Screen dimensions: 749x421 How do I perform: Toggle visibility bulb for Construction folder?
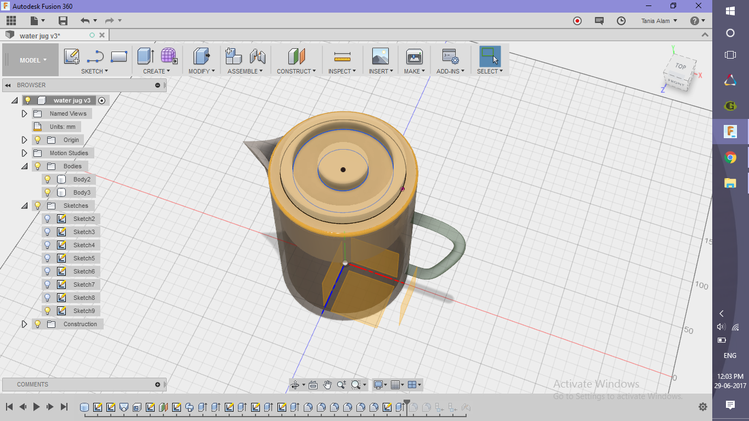point(38,324)
